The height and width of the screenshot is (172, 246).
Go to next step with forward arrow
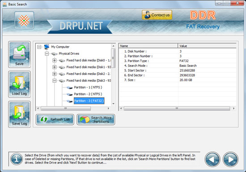pos(230,160)
